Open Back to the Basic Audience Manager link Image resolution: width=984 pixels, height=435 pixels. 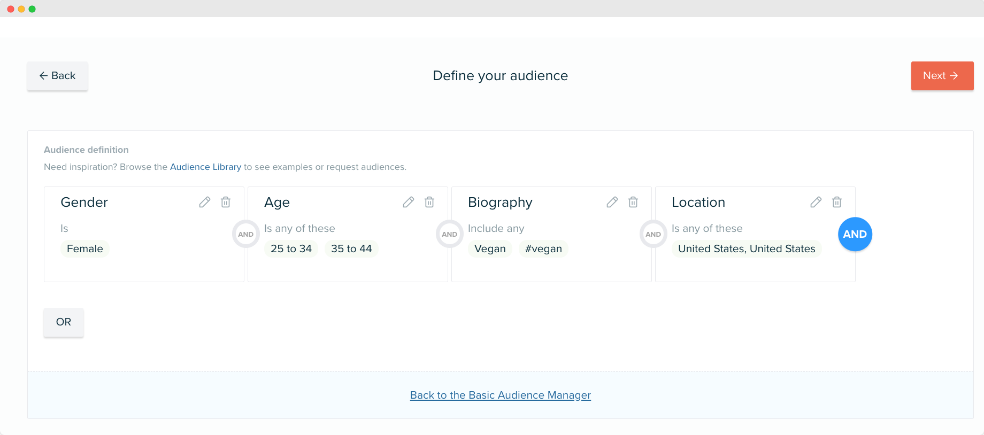point(501,395)
